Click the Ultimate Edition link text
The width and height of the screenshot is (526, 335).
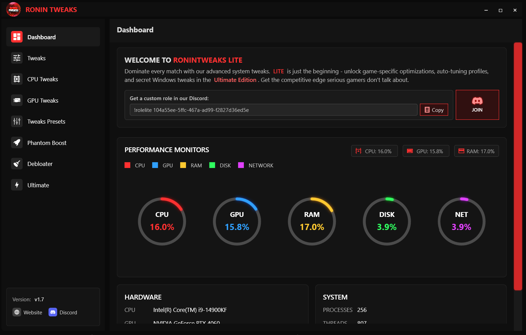[x=235, y=80]
